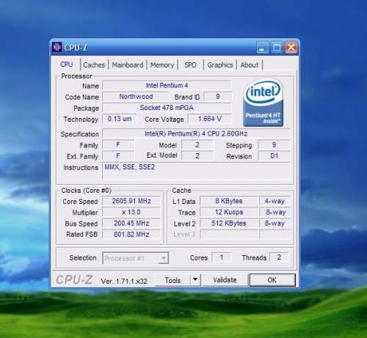
Task: Click the Core Speed value '2605.91 MHz'
Action: tap(131, 201)
